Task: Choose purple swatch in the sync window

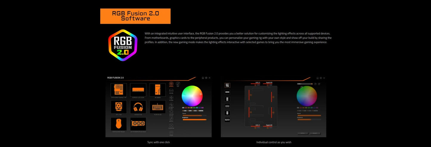Action: [x=202, y=108]
